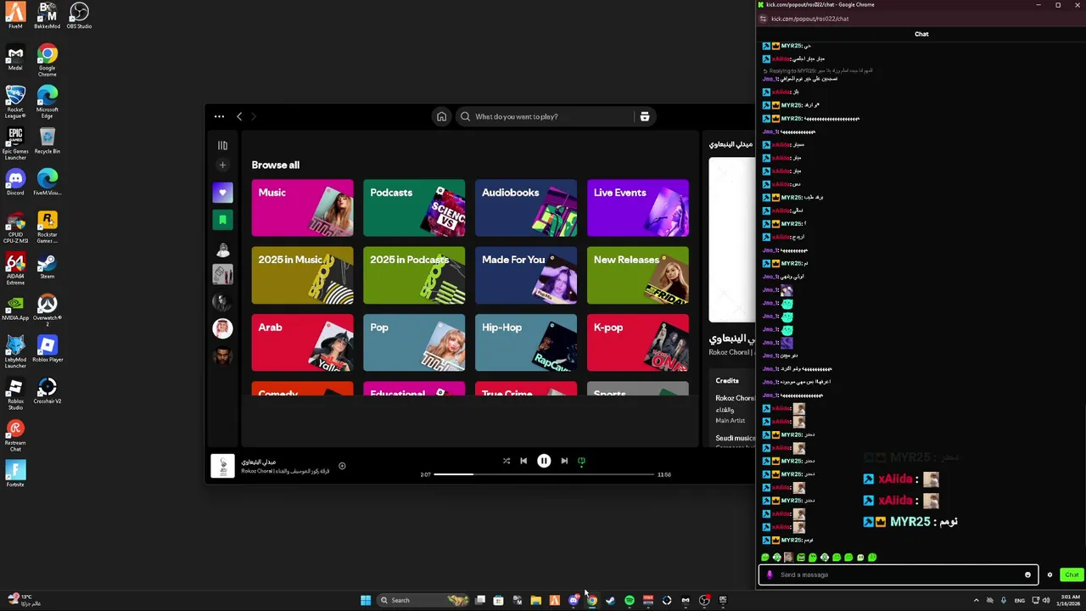The height and width of the screenshot is (611, 1086).
Task: Open the FiveM desktop shortcut
Action: pyautogui.click(x=15, y=16)
